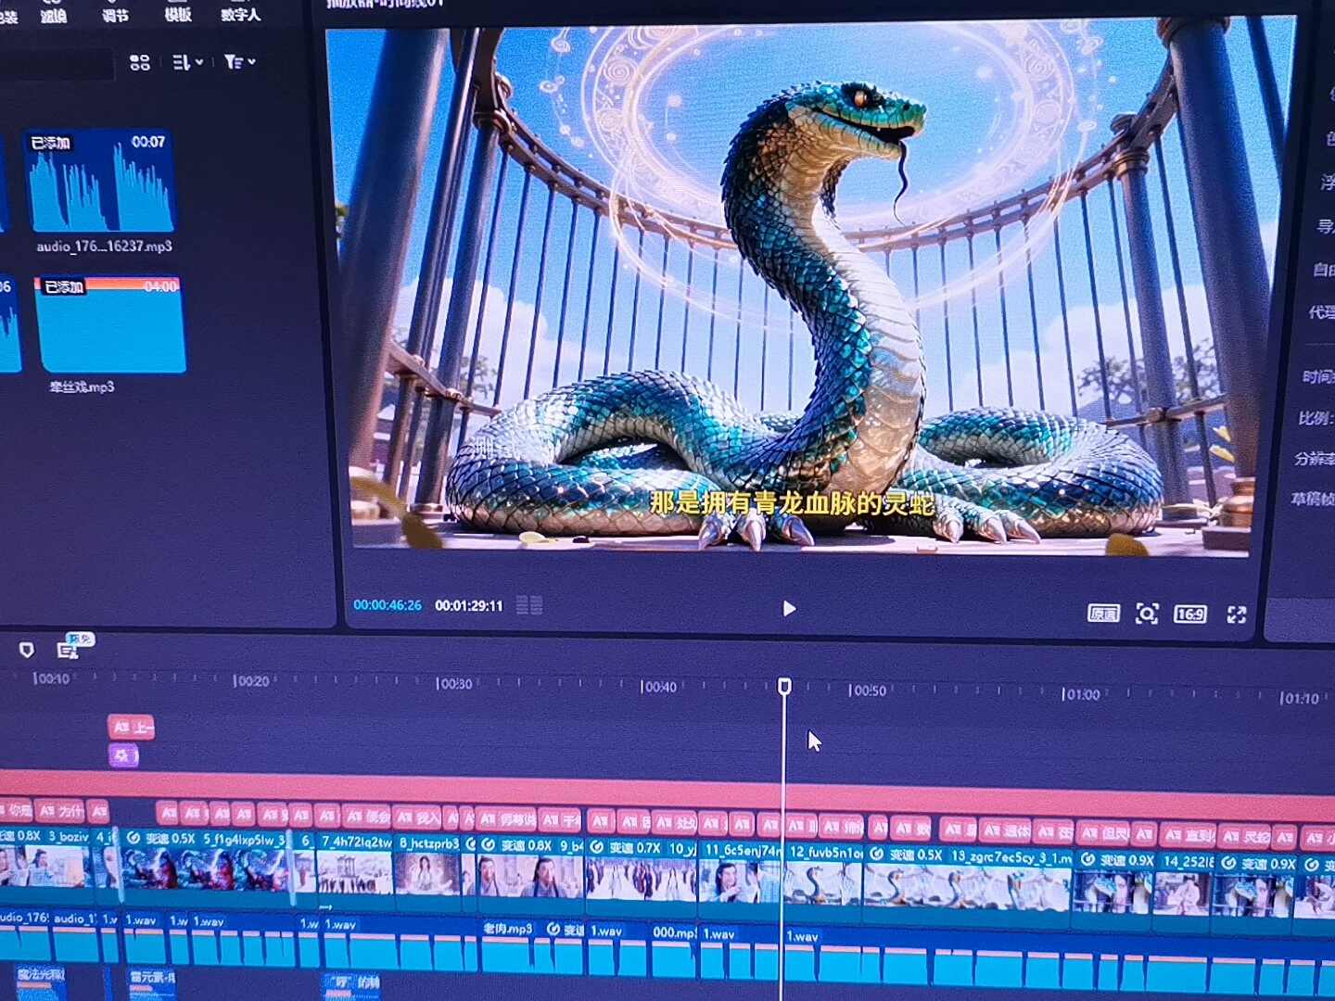Select the 通体 subtitle clip
Viewport: 1335px width, 1001px height.
1005,830
